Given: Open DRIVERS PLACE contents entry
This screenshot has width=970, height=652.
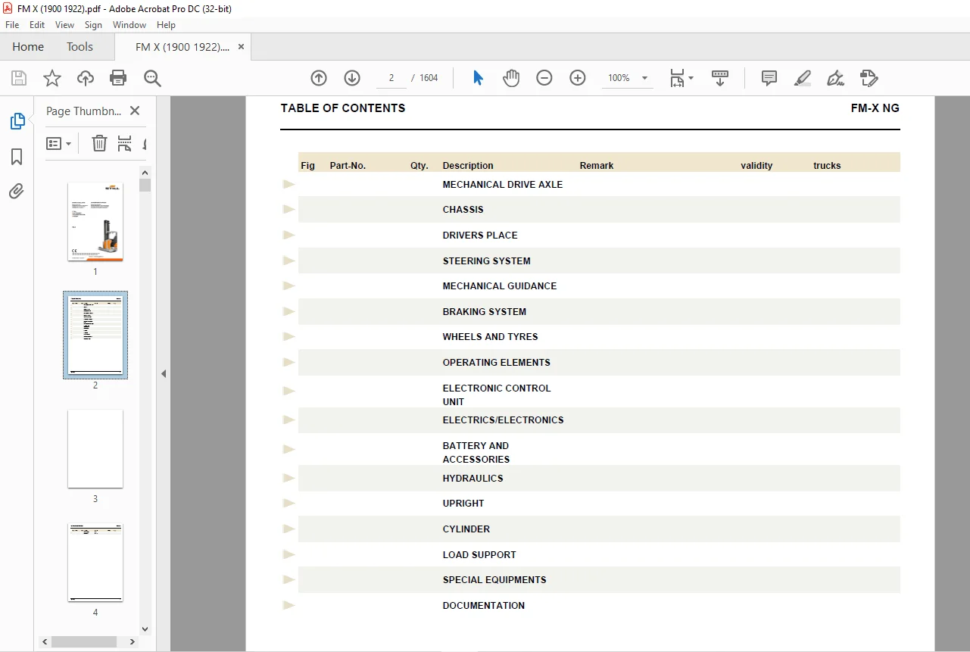Looking at the screenshot, I should (x=480, y=236).
